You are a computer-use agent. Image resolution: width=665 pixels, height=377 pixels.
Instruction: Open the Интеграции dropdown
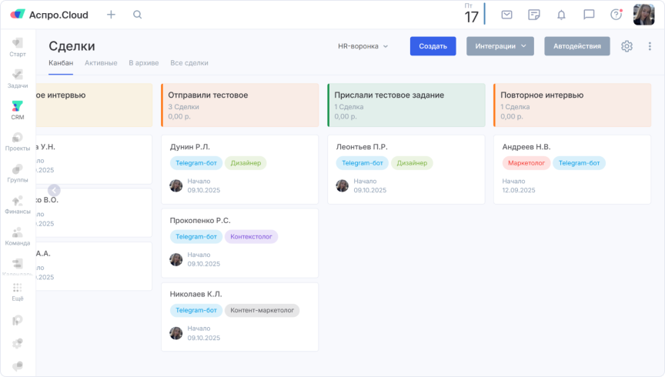[x=500, y=46]
